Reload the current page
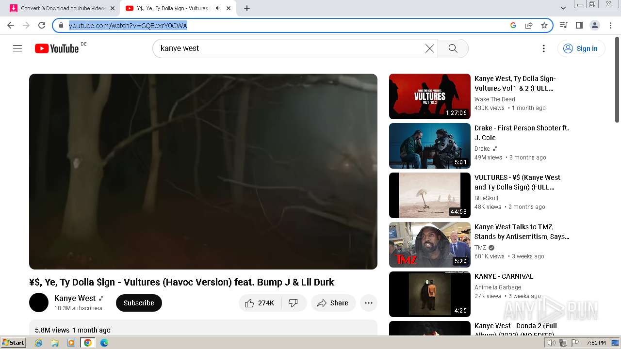 42,25
